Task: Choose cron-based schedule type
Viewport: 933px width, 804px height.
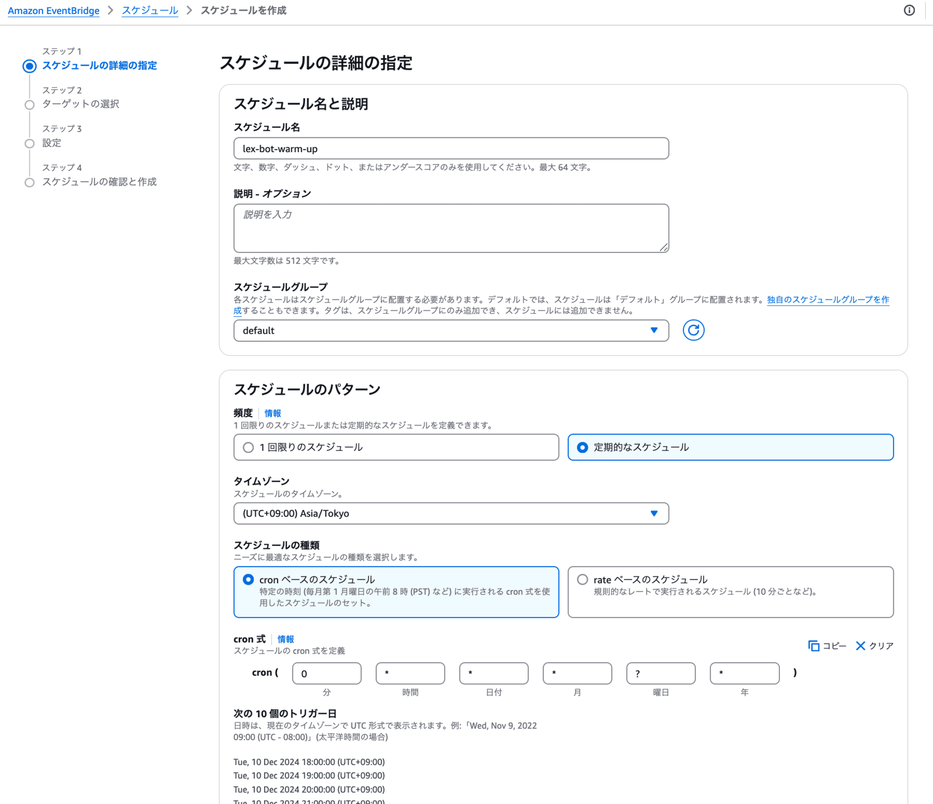Action: click(396, 592)
